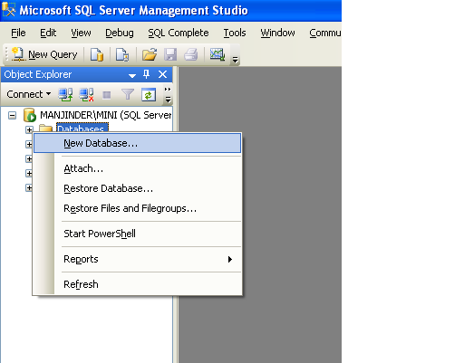Close the Object Explorer panel
Viewport: 464px width, 363px height.
(x=162, y=74)
